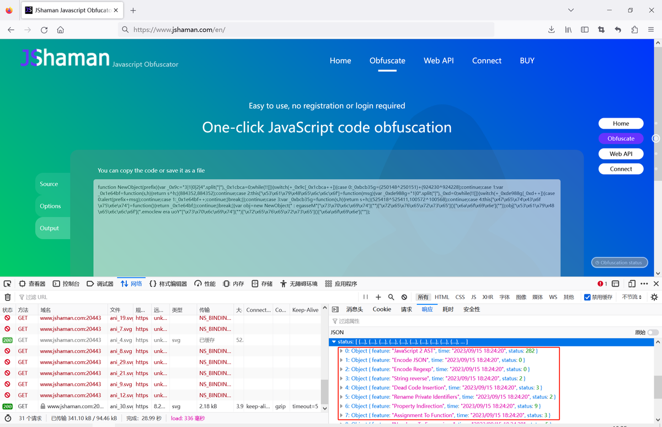Viewport: 662px width, 427px height.
Task: Click the JShaman logo
Action: pos(65,58)
